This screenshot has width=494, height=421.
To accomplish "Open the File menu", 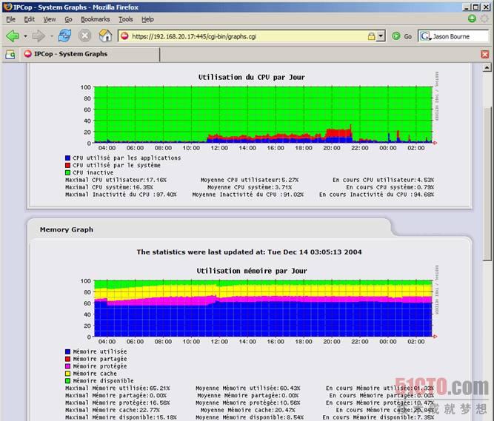I will [10, 19].
